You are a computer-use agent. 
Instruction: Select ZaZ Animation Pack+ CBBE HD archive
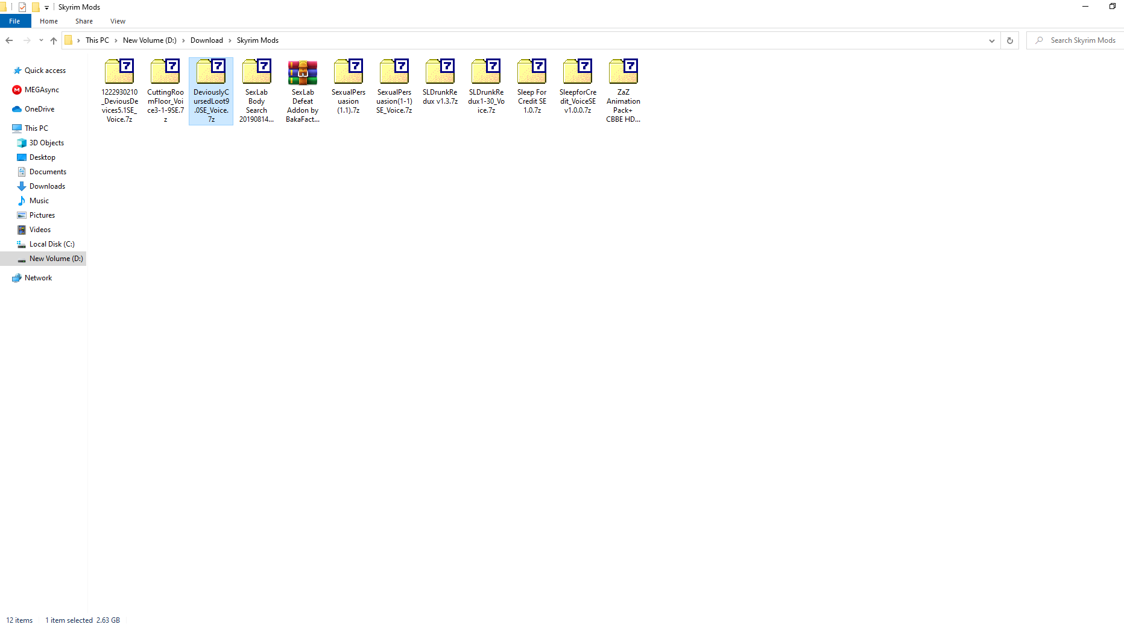[x=624, y=71]
